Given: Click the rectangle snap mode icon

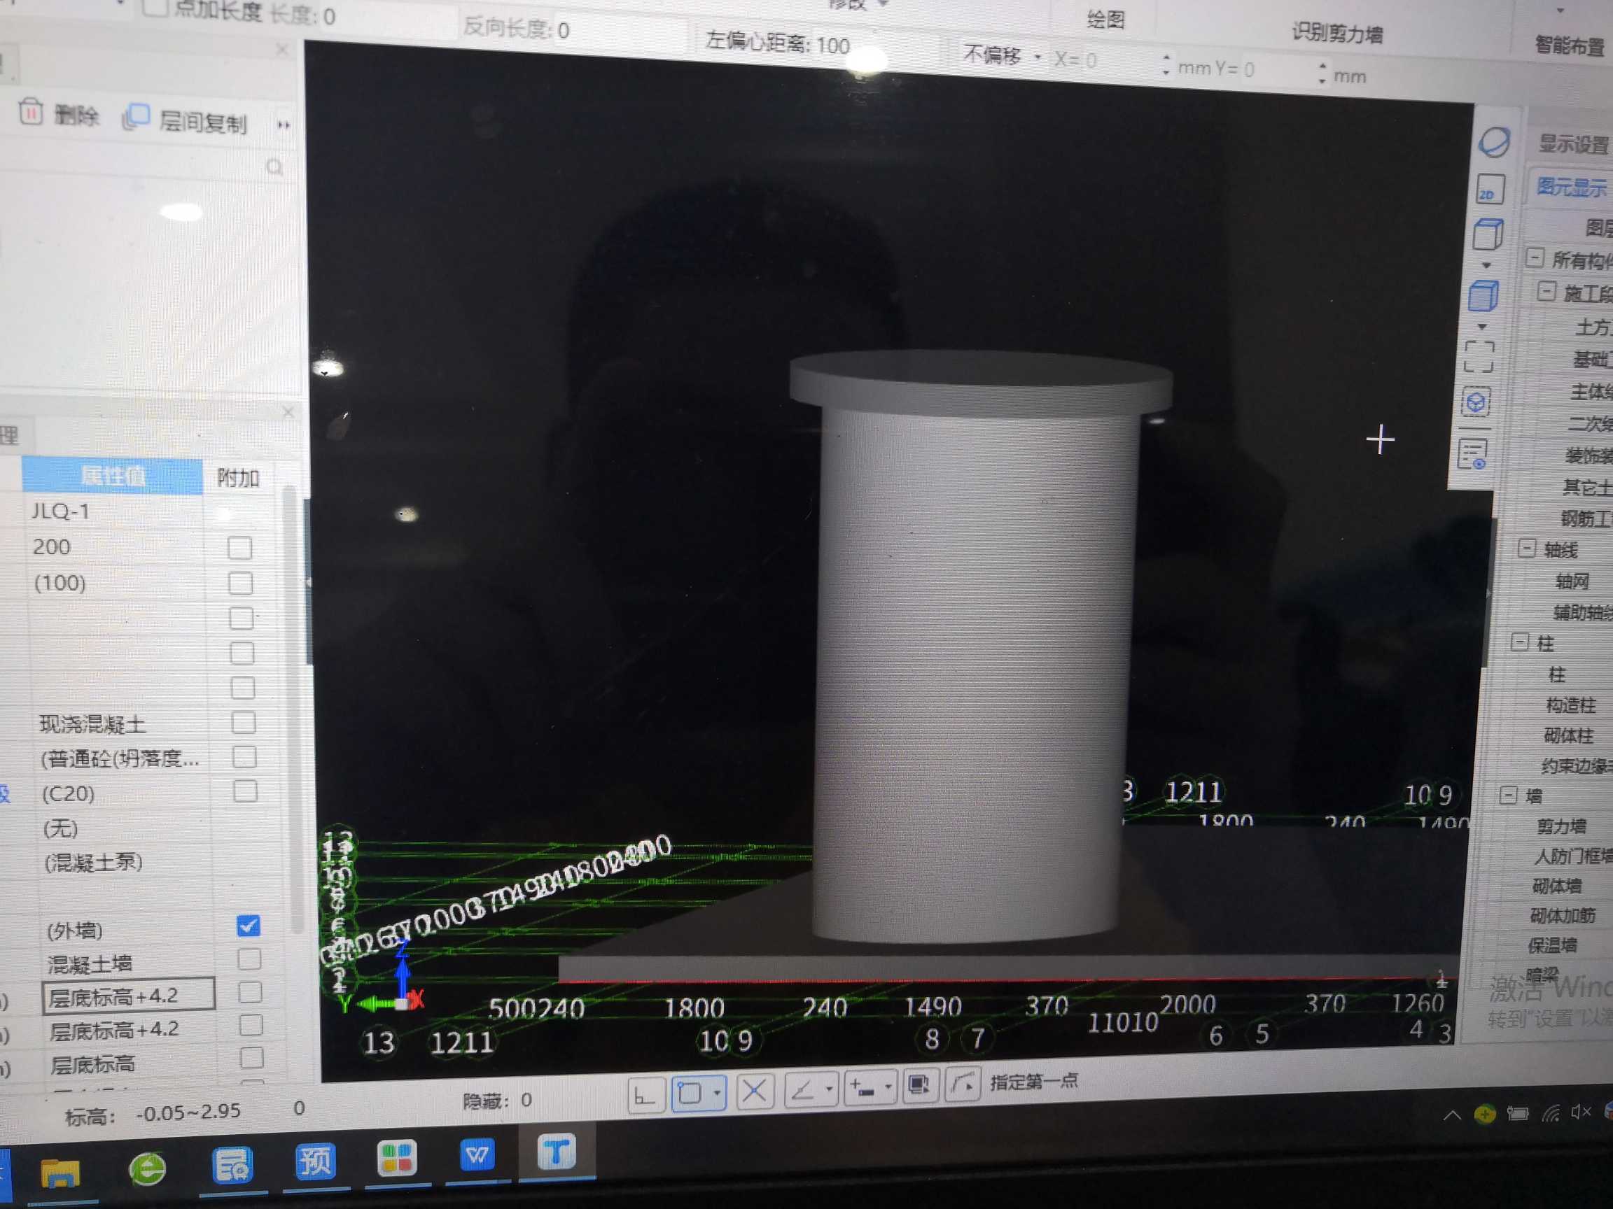Looking at the screenshot, I should tap(690, 1093).
